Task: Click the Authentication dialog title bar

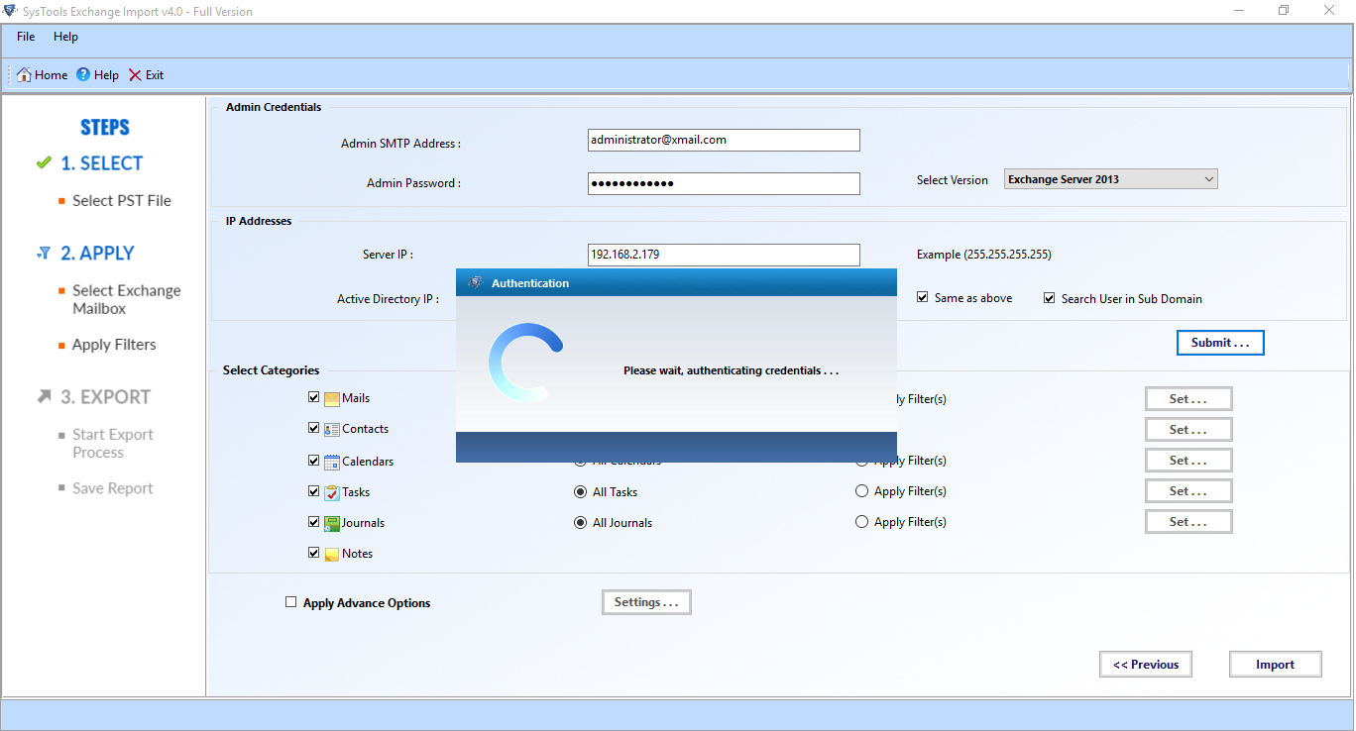Action: pyautogui.click(x=676, y=283)
